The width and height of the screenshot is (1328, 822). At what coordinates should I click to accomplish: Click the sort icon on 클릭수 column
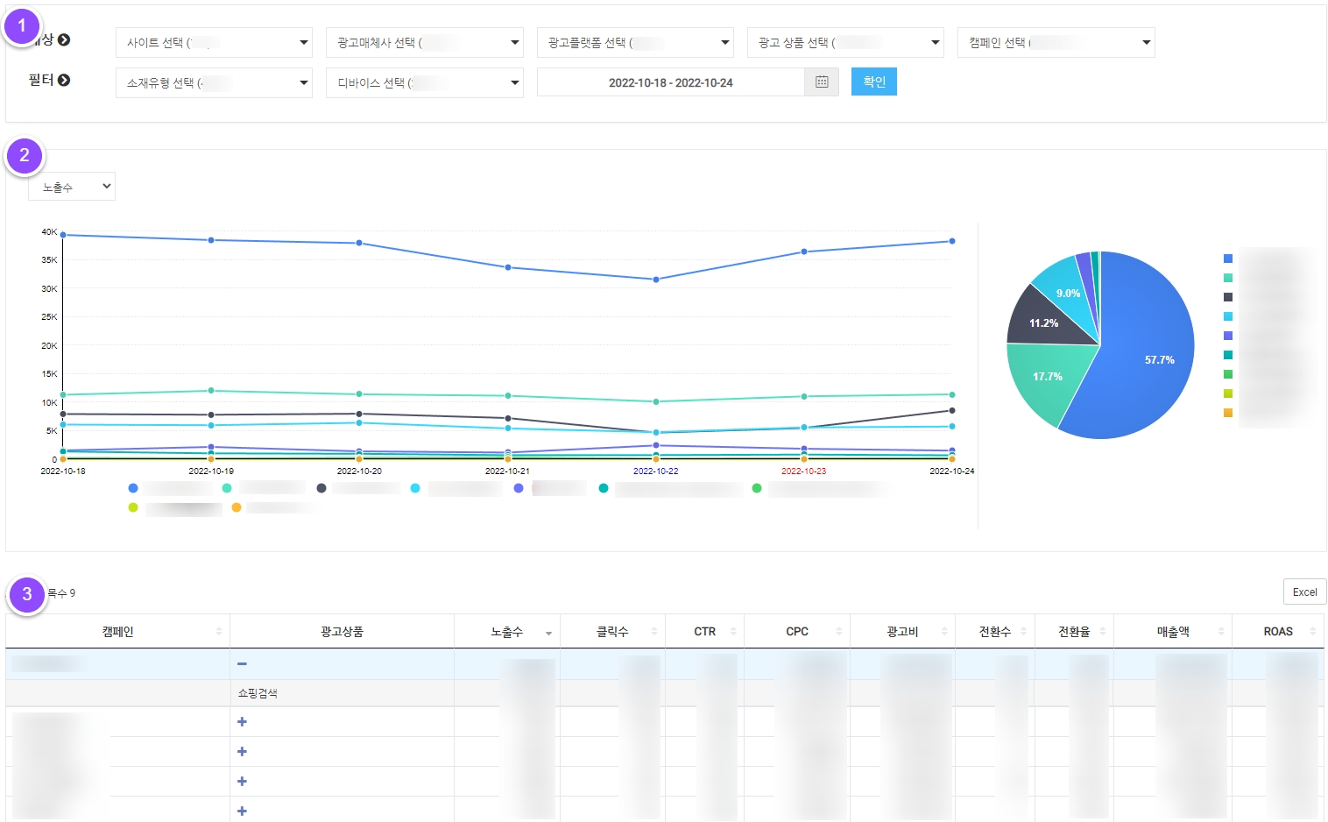click(x=654, y=632)
